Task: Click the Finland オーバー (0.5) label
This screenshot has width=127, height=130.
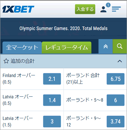Action: [19, 79]
